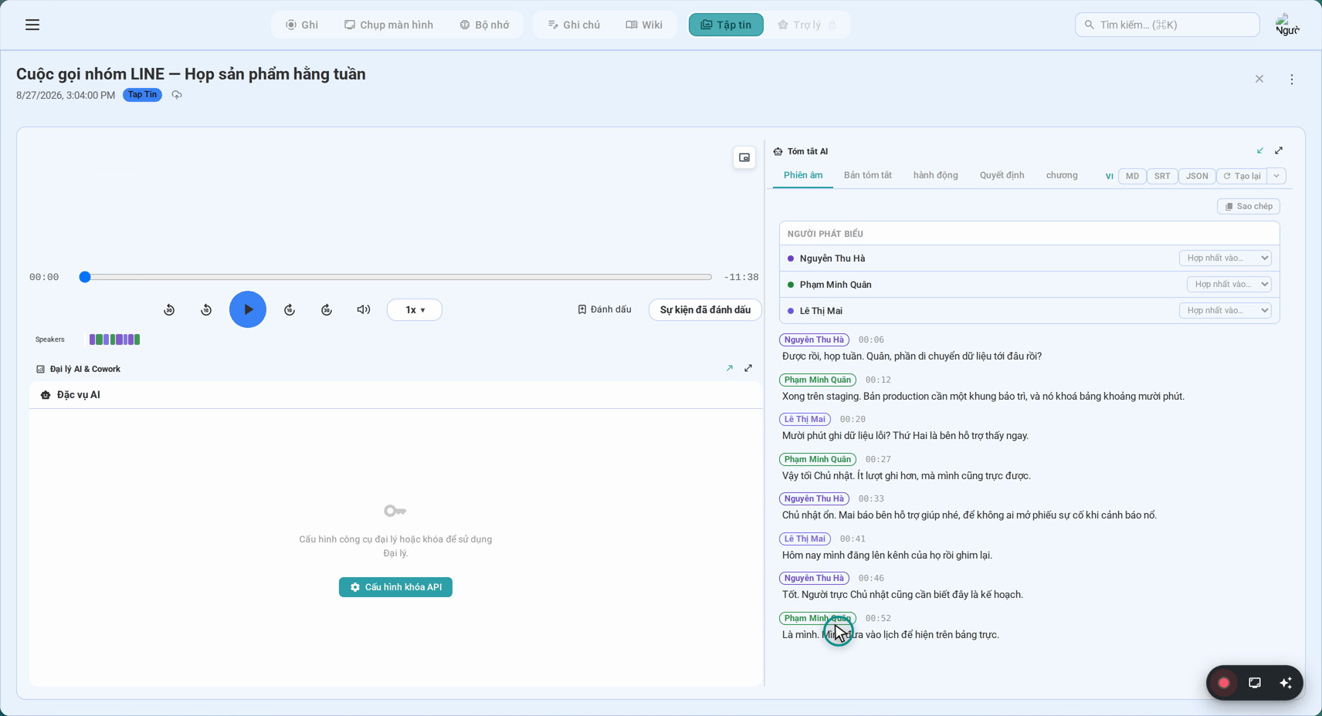Open the 1x playback speed dropdown

click(415, 309)
